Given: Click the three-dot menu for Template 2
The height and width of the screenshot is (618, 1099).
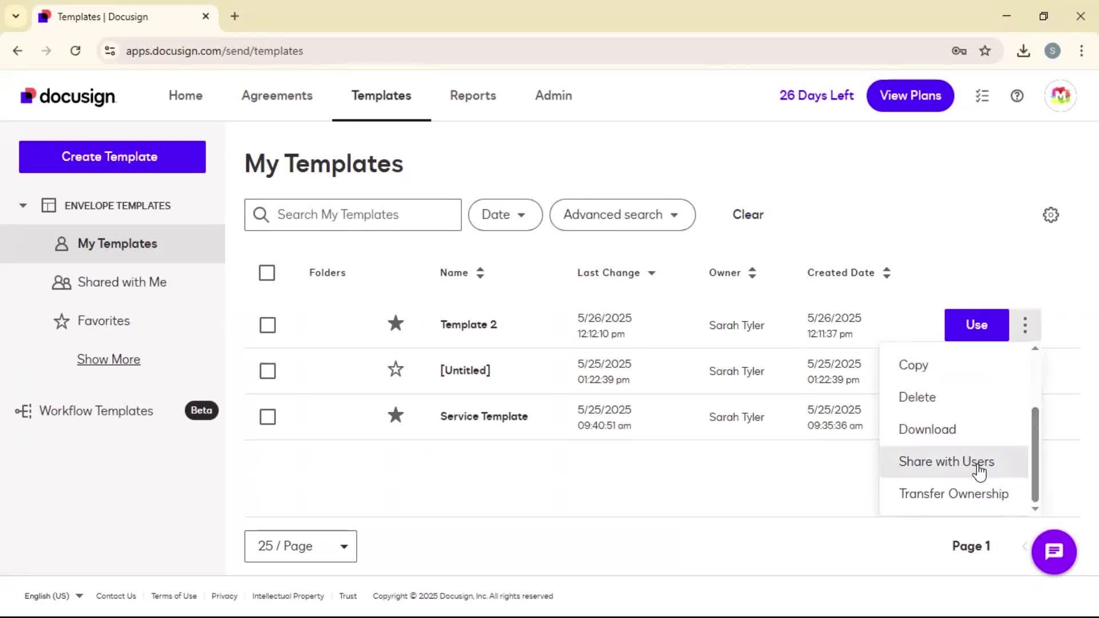Looking at the screenshot, I should pyautogui.click(x=1025, y=325).
